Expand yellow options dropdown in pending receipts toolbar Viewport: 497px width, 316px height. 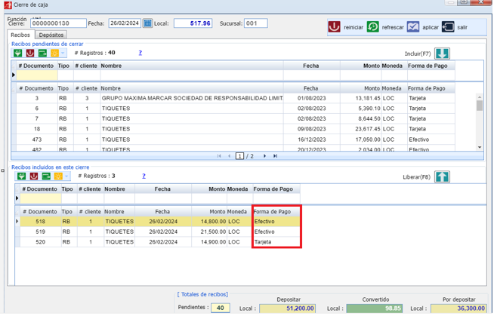(x=63, y=53)
